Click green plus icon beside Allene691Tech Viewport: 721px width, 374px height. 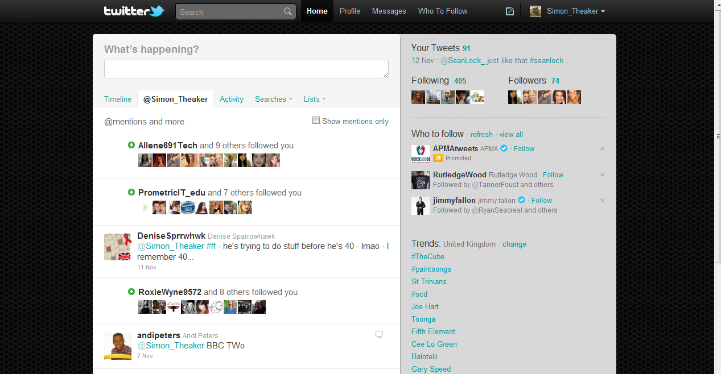pyautogui.click(x=131, y=146)
